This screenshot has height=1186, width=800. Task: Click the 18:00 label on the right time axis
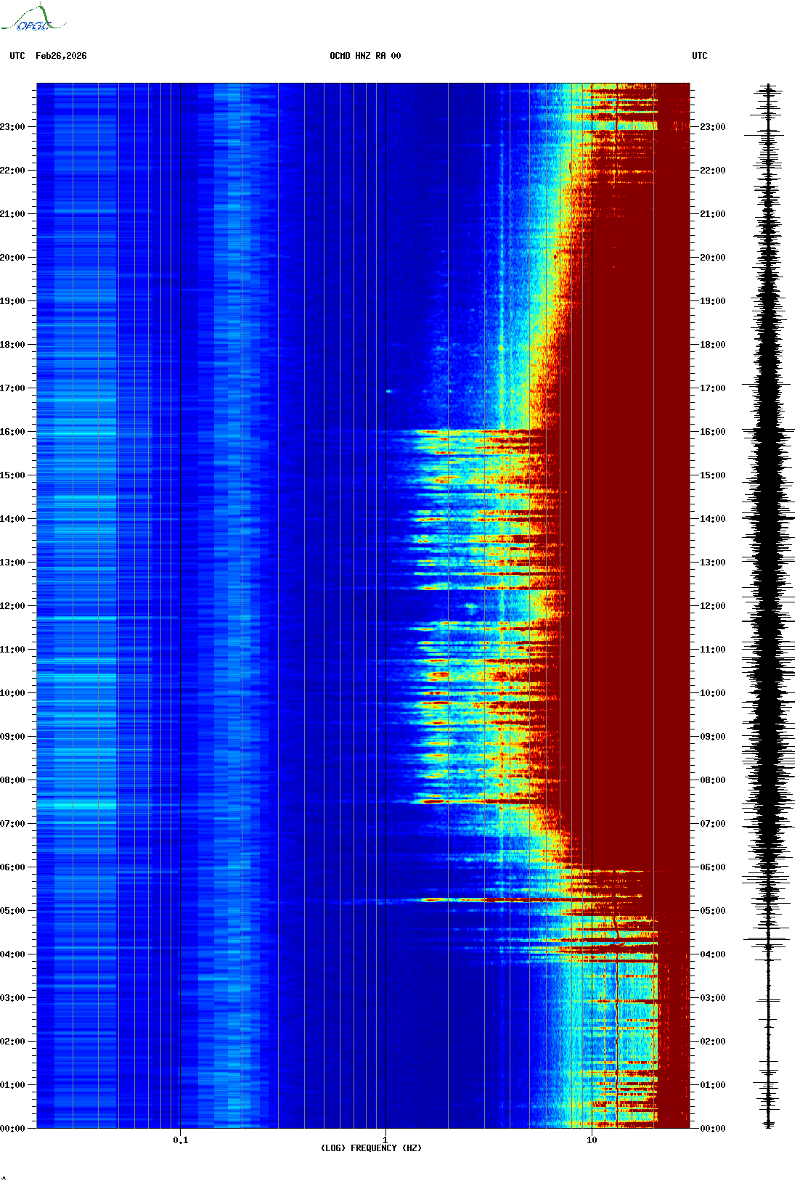[x=713, y=345]
